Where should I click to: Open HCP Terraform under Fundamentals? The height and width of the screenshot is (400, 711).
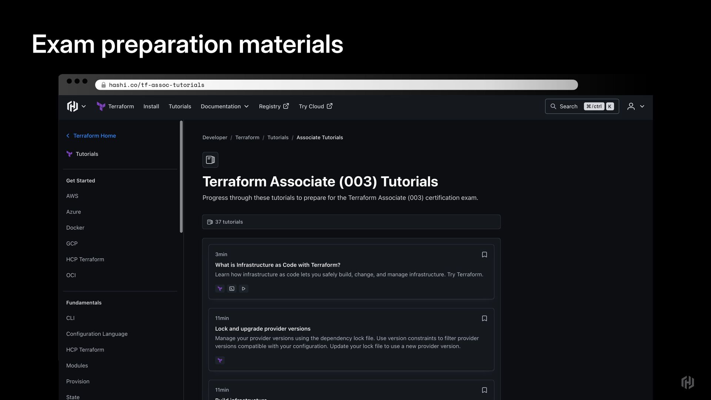click(85, 350)
